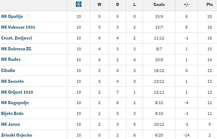Sort table by D column header
The height and width of the screenshot is (139, 217).
(x=118, y=5)
